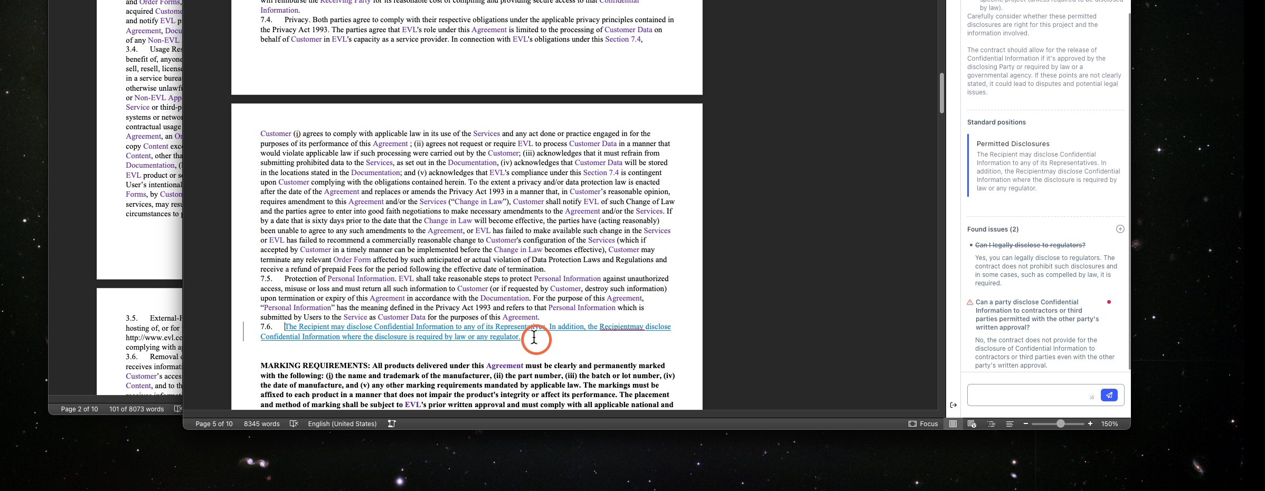Click the 'Can a party disclose' answer text starting 'No, the contract'
Viewport: 1265px width, 491px height.
1044,353
